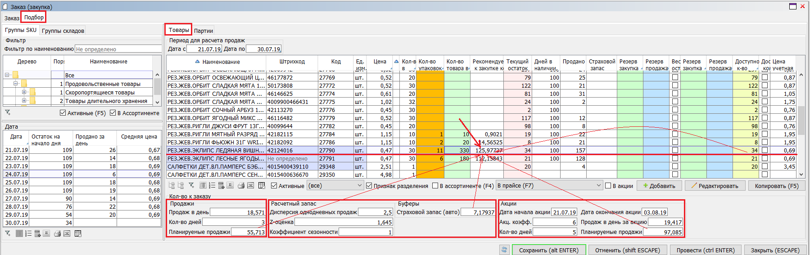This screenshot has width=810, height=255.
Task: Enable the В акции checkbox
Action: 608,186
